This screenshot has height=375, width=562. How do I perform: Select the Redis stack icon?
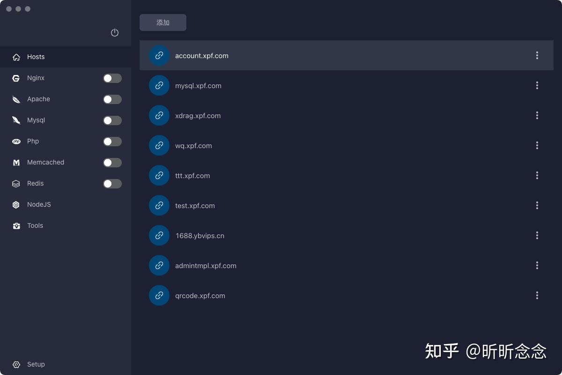click(x=16, y=183)
